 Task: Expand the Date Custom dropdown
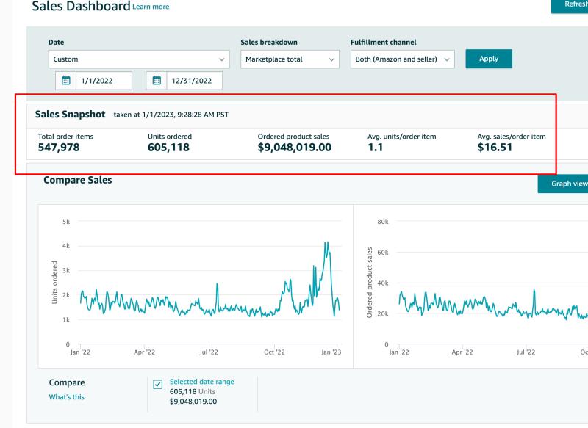click(139, 59)
